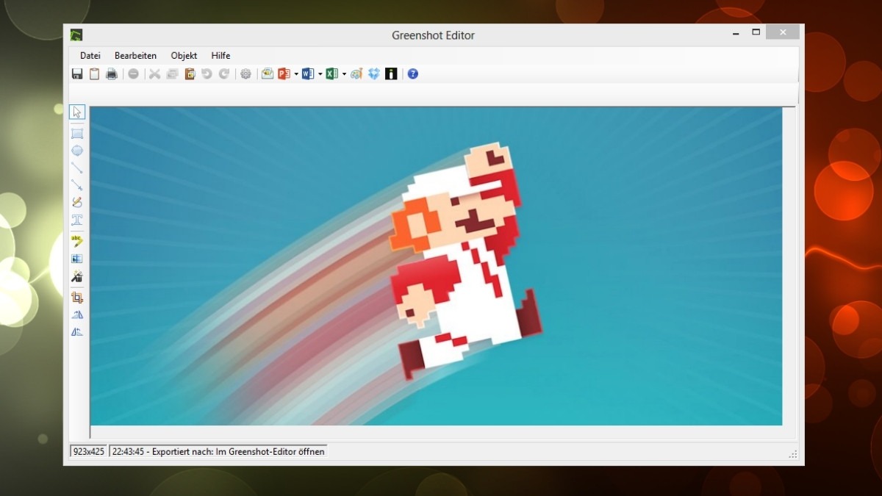Screen dimensions: 882x496
Task: Click the rotate counterclockwise tool icon
Action: 77,332
